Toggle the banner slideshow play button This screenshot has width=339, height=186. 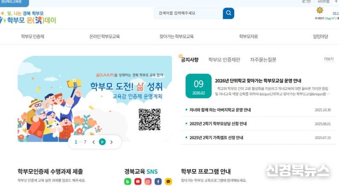coord(102,142)
